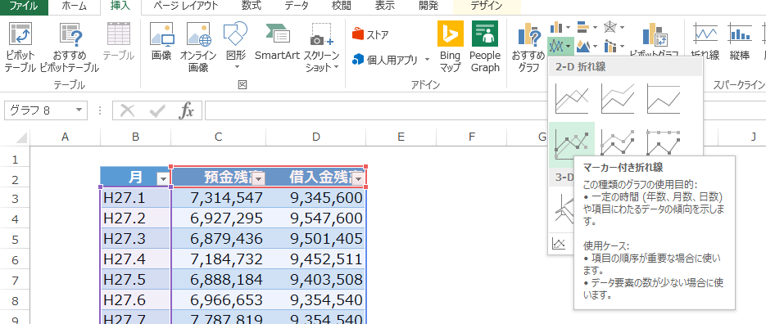The height and width of the screenshot is (324, 766).
Task: Select 100% stacked line with markers chart
Action: pos(663,142)
